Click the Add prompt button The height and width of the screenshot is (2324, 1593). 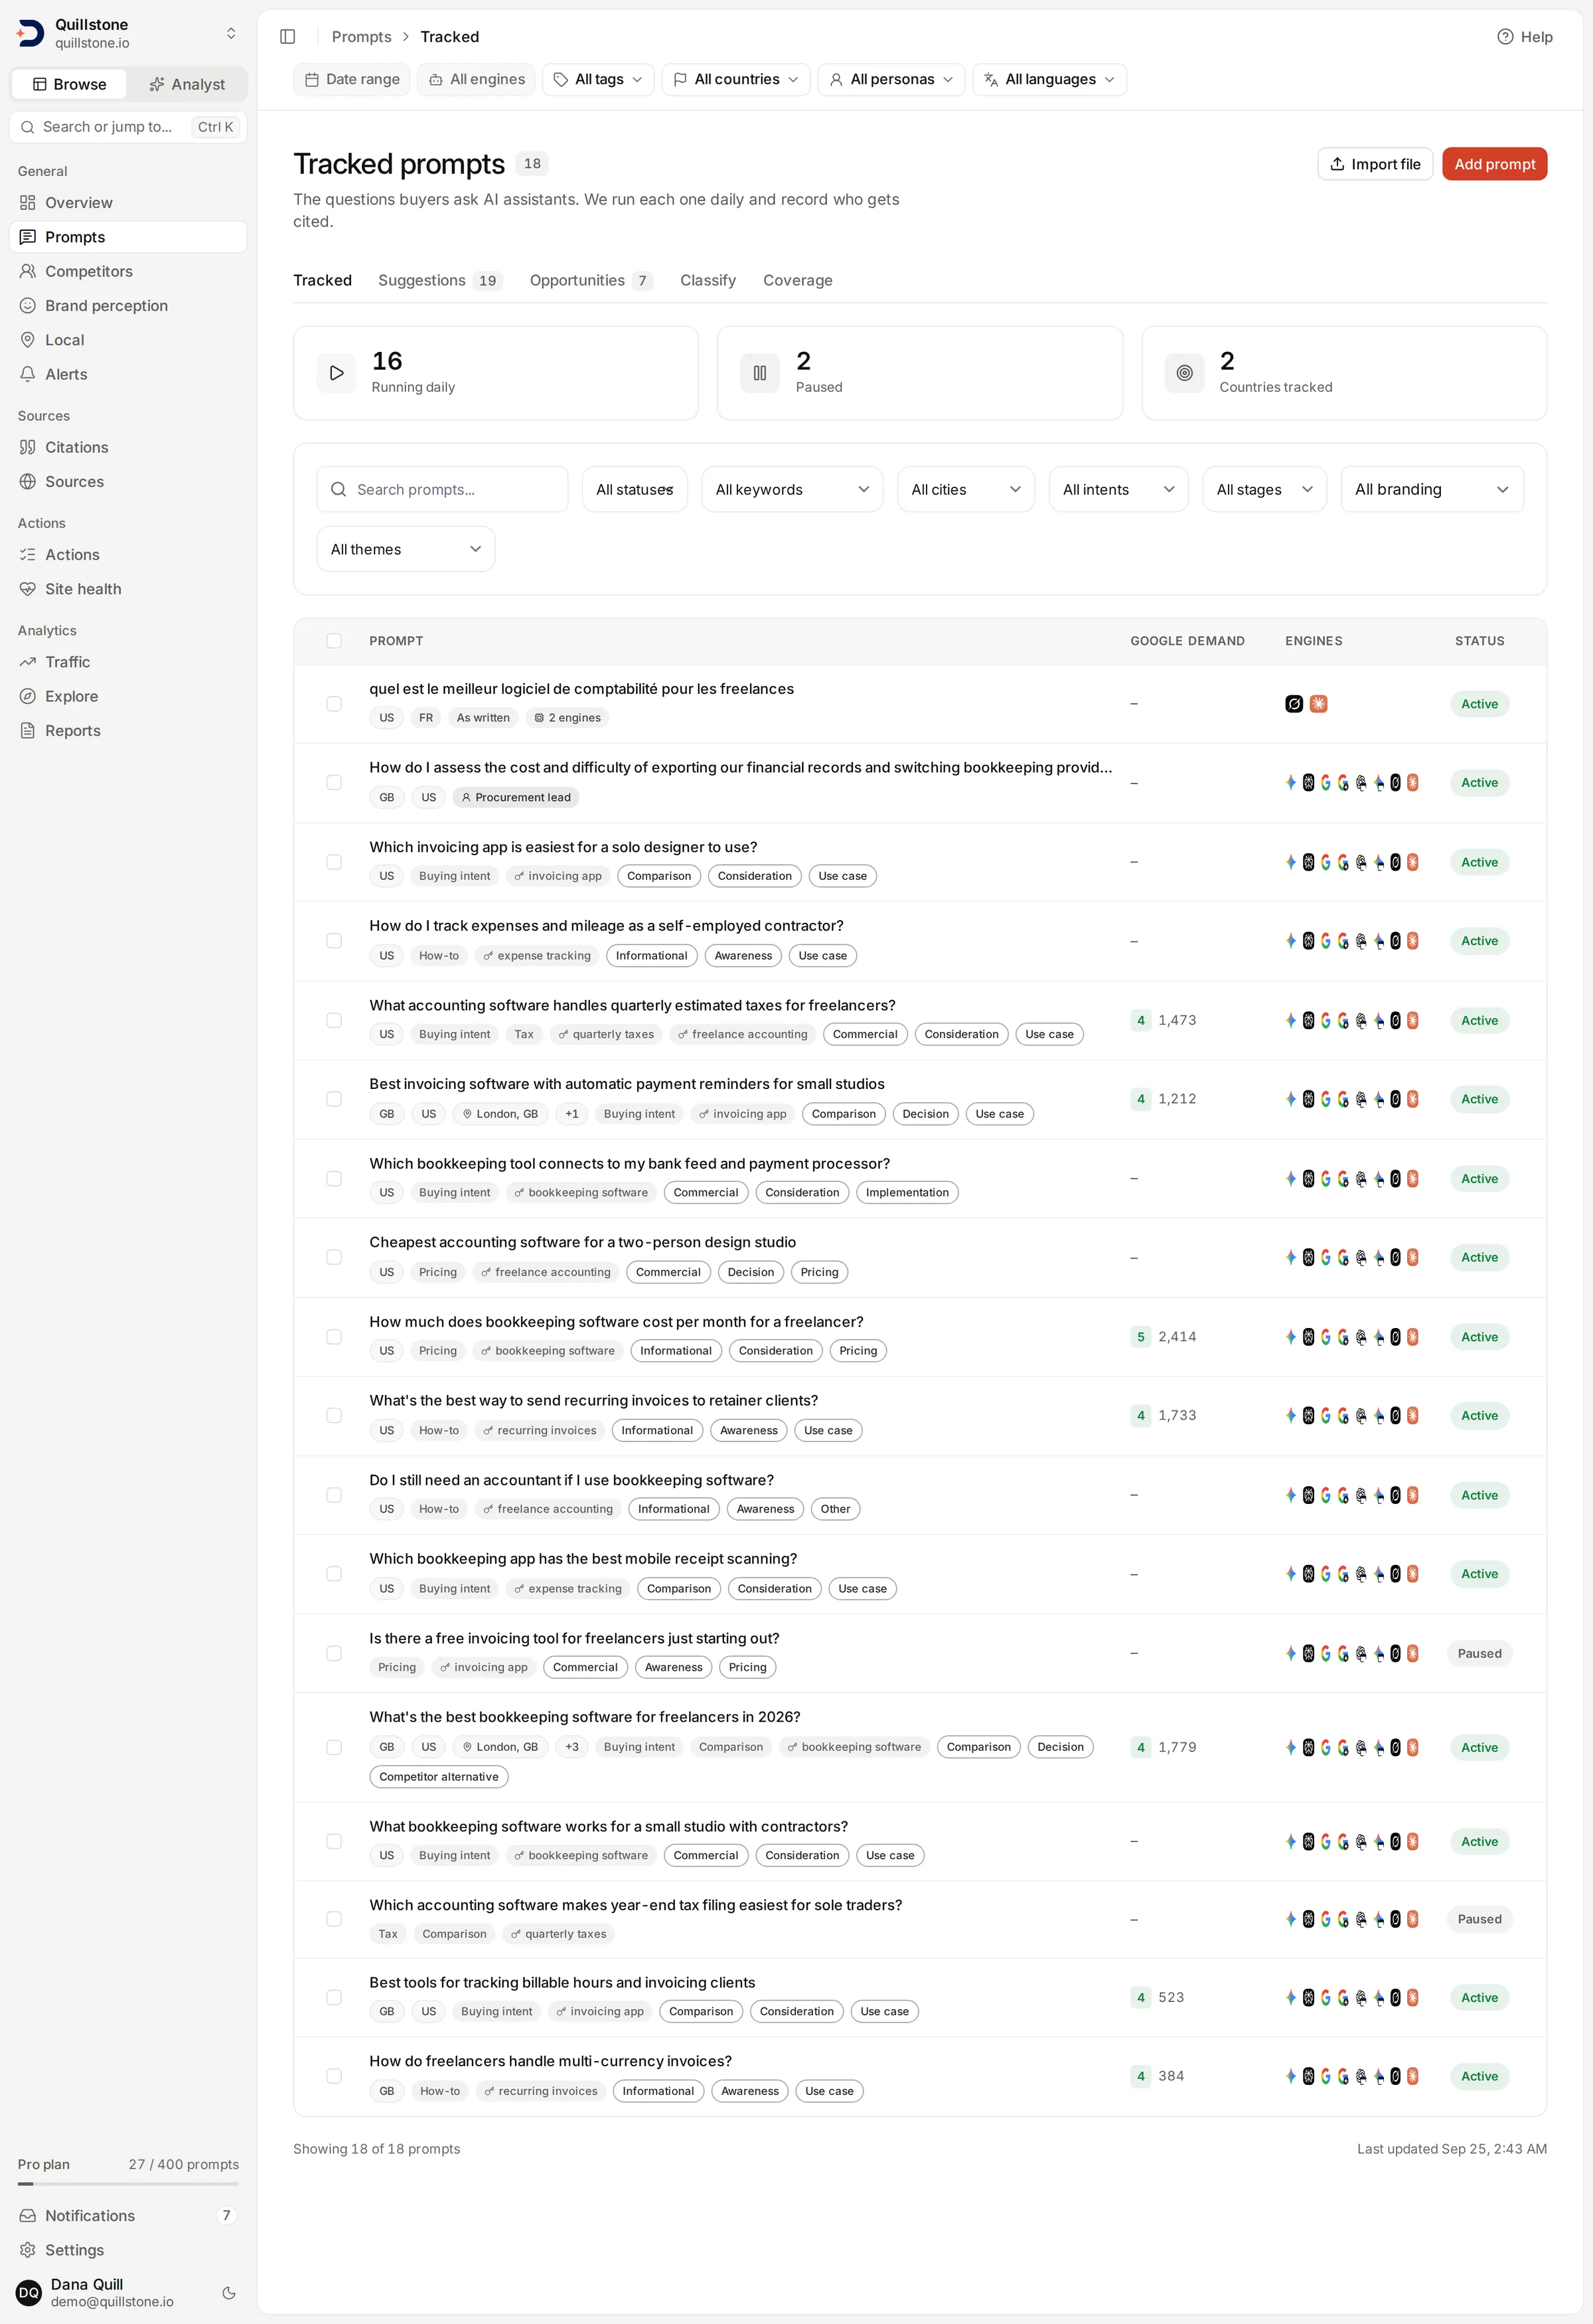coord(1494,164)
